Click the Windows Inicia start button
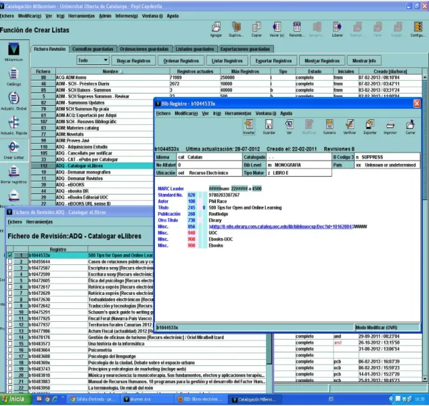The image size is (429, 406). [x=16, y=399]
